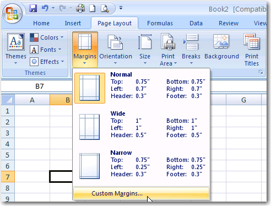Viewport: 271px width, 206px height.
Task: Open the Data tab
Action: pos(196,23)
